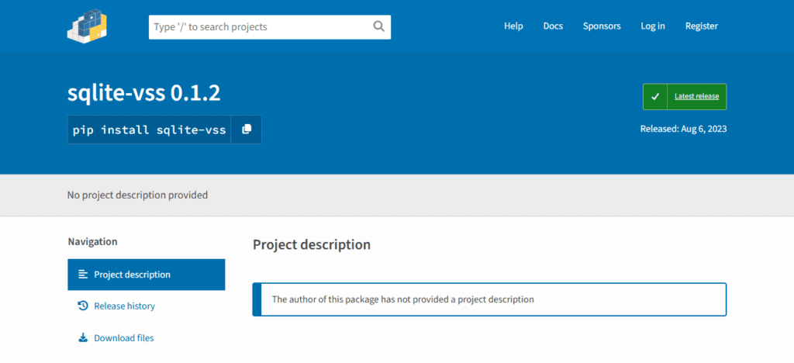Screen dimensions: 794x363
Task: Click the sqlite-vss 0.1.2 heading
Action: tap(143, 92)
